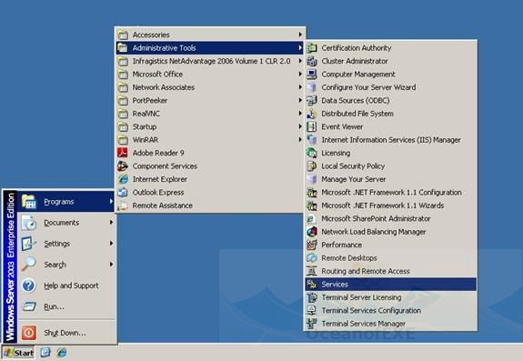523x361 pixels.
Task: Expand the Settings submenu arrow
Action: (x=111, y=244)
